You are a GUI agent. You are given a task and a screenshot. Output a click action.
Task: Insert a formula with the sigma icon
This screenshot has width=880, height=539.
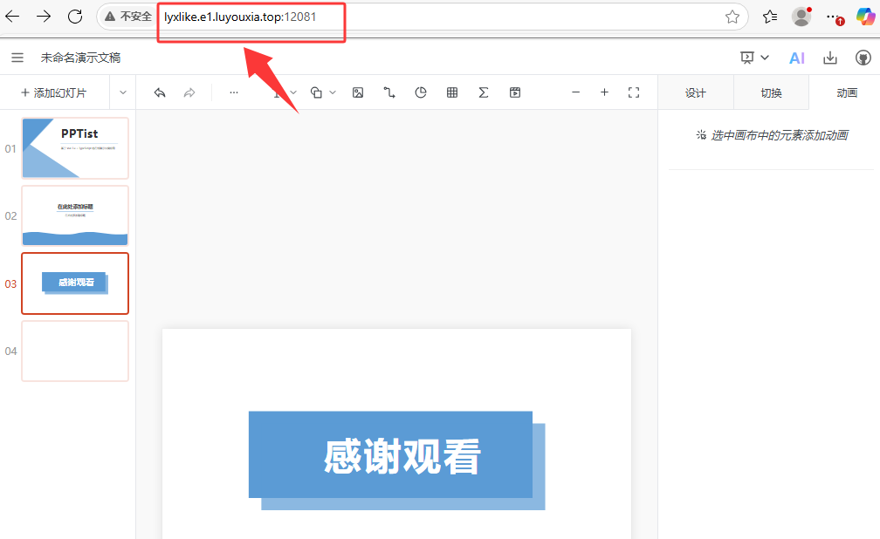point(484,92)
